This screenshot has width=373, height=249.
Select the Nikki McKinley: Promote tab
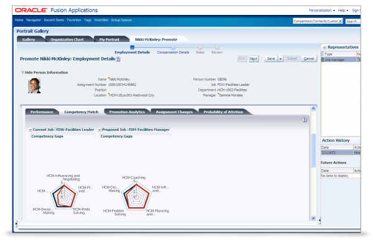156,39
